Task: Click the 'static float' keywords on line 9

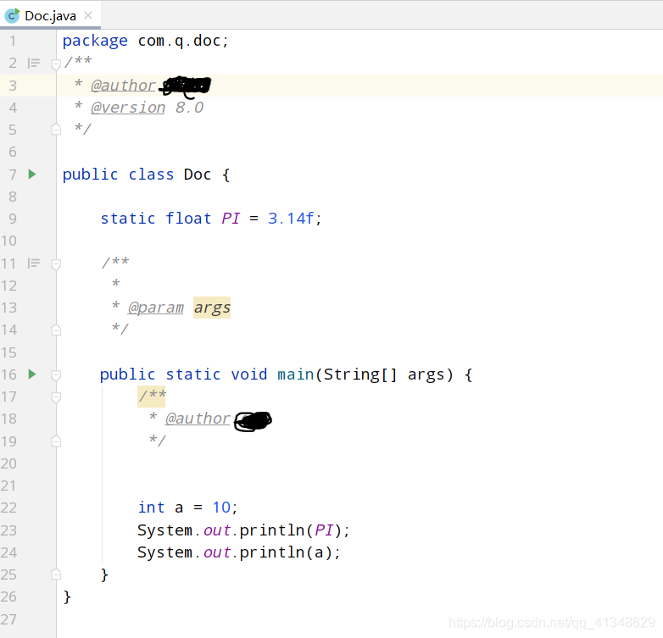Action: (x=156, y=218)
